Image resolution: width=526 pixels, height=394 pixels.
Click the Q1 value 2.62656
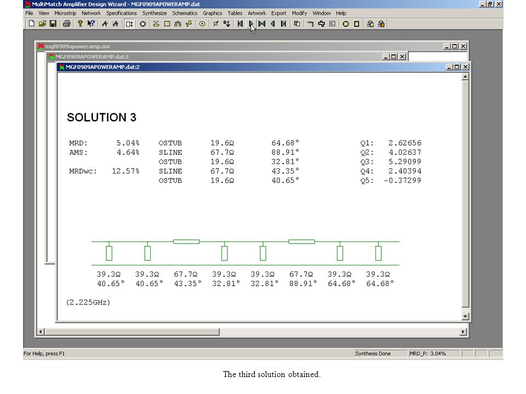click(x=405, y=143)
